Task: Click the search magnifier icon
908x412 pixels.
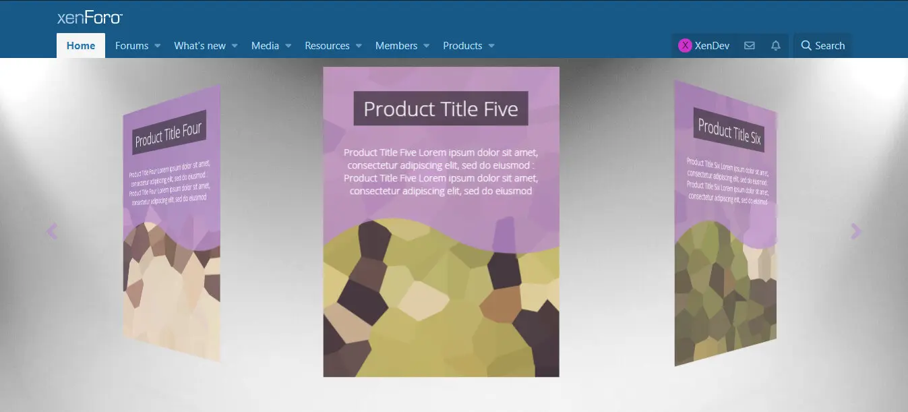Action: pyautogui.click(x=806, y=46)
